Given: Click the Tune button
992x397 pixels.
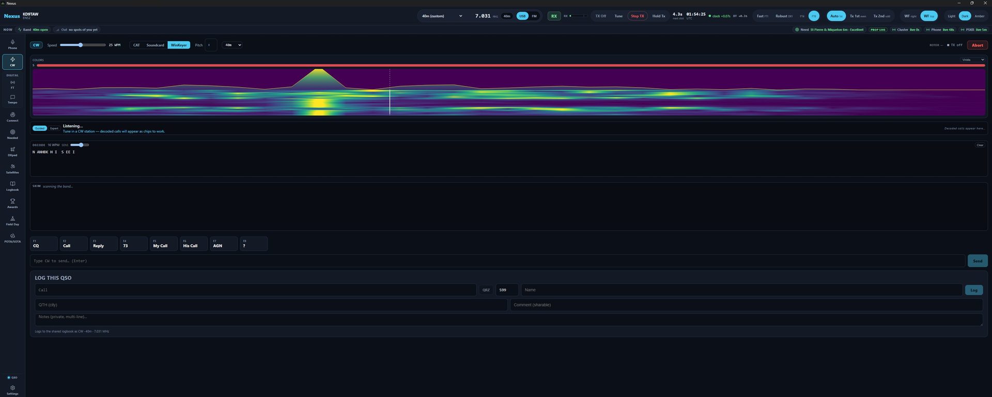Looking at the screenshot, I should pyautogui.click(x=618, y=16).
